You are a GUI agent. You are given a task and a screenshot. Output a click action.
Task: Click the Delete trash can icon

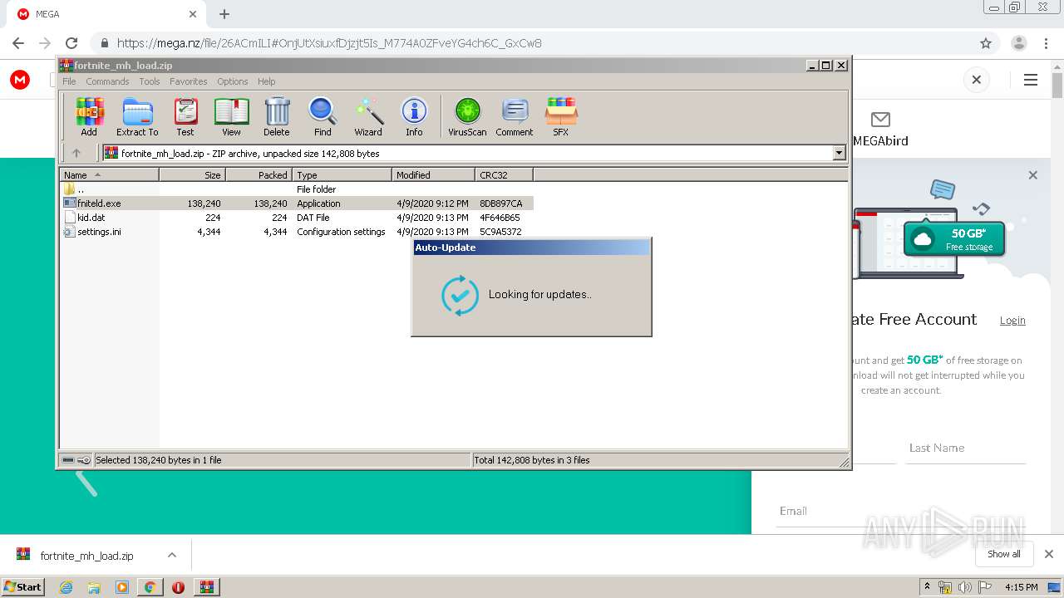[277, 116]
